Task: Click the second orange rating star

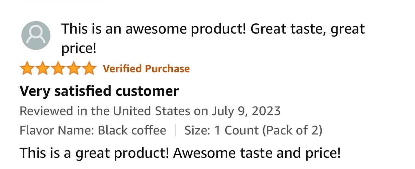Action: click(42, 69)
